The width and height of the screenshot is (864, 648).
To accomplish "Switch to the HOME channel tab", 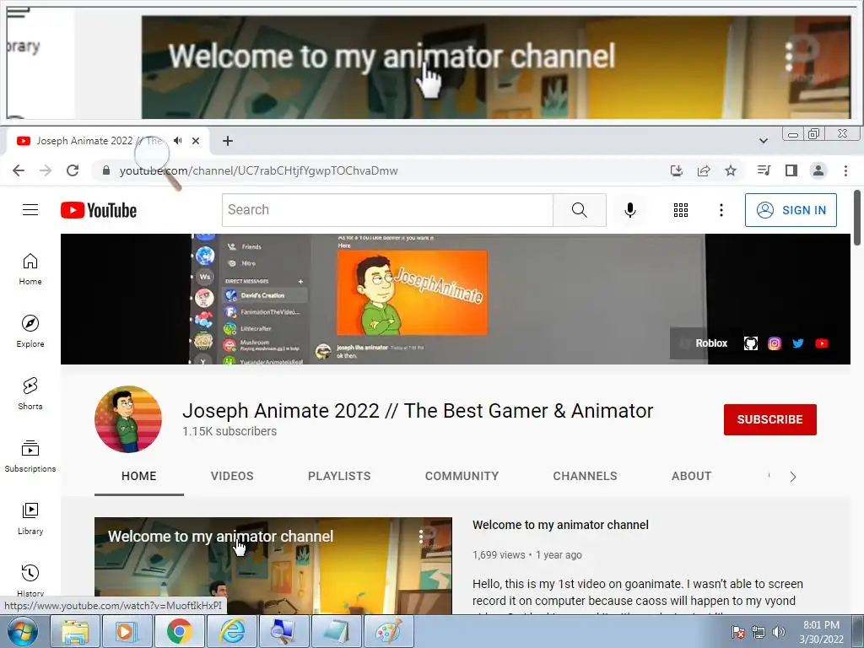I will tap(139, 476).
